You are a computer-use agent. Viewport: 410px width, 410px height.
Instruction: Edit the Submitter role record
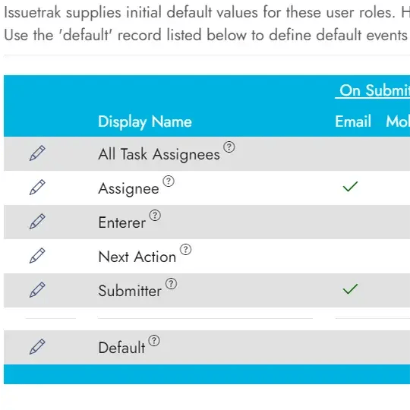(x=37, y=290)
